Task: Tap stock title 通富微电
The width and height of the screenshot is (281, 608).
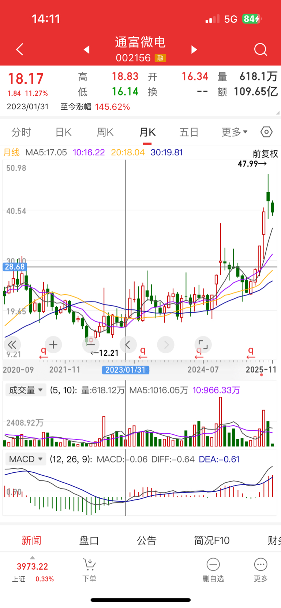Action: (140, 42)
